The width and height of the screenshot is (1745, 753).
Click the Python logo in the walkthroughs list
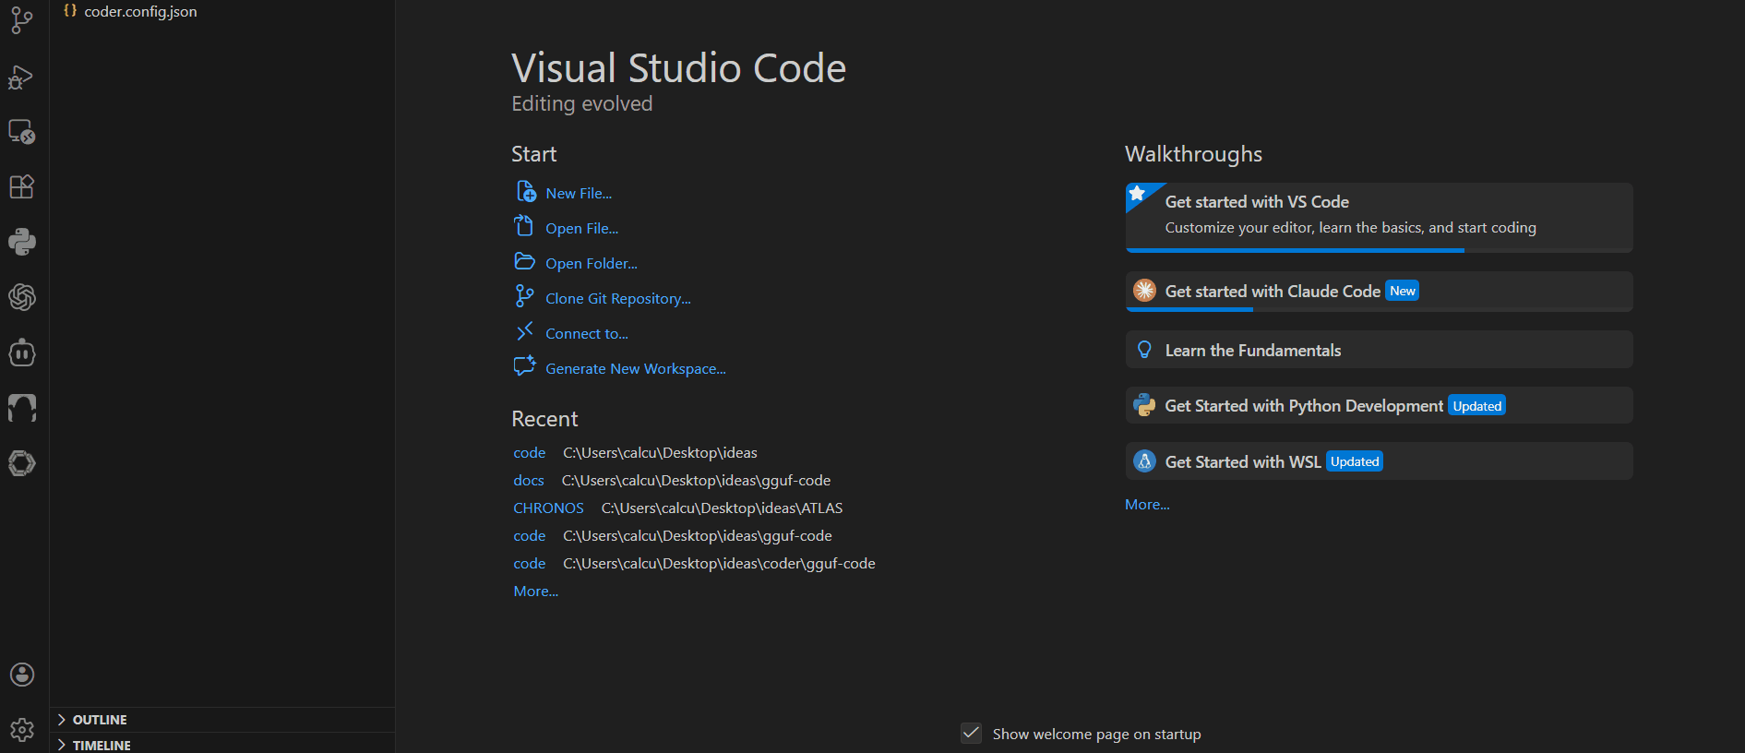pyautogui.click(x=1144, y=405)
